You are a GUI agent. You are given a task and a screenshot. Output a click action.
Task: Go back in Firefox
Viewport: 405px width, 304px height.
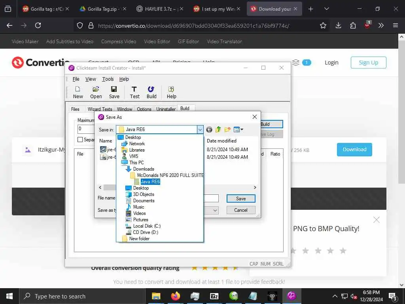coord(9,25)
